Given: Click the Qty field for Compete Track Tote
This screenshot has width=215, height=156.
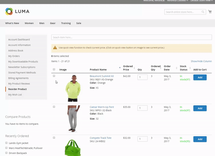Looking at the screenshot, I should 142,139.
